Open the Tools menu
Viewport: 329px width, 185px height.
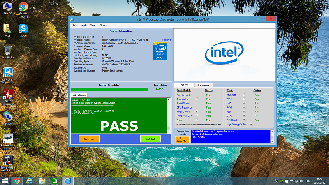[83, 25]
